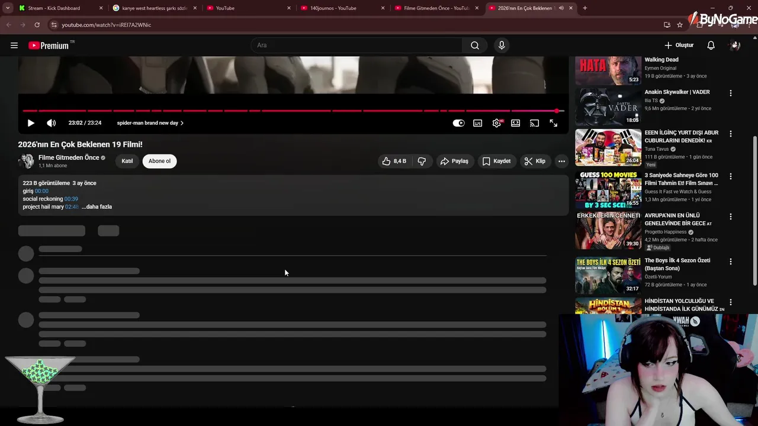Go to YouTube Premium home logo
The image size is (758, 426).
point(49,46)
